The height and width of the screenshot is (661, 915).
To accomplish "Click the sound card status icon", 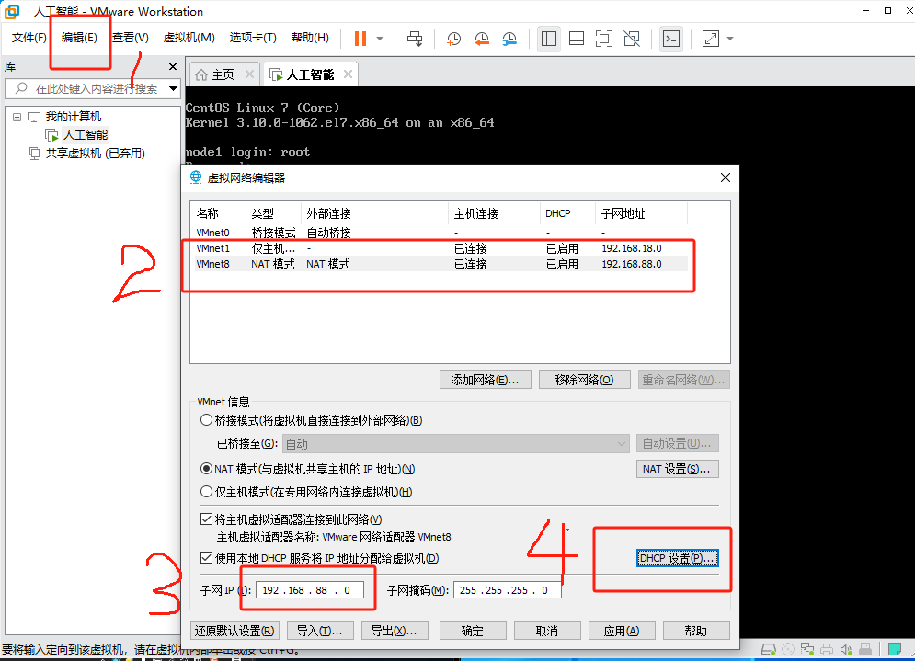I will (846, 649).
